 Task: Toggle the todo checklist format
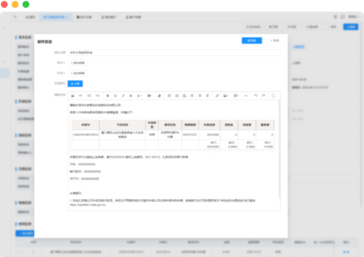tap(184, 96)
